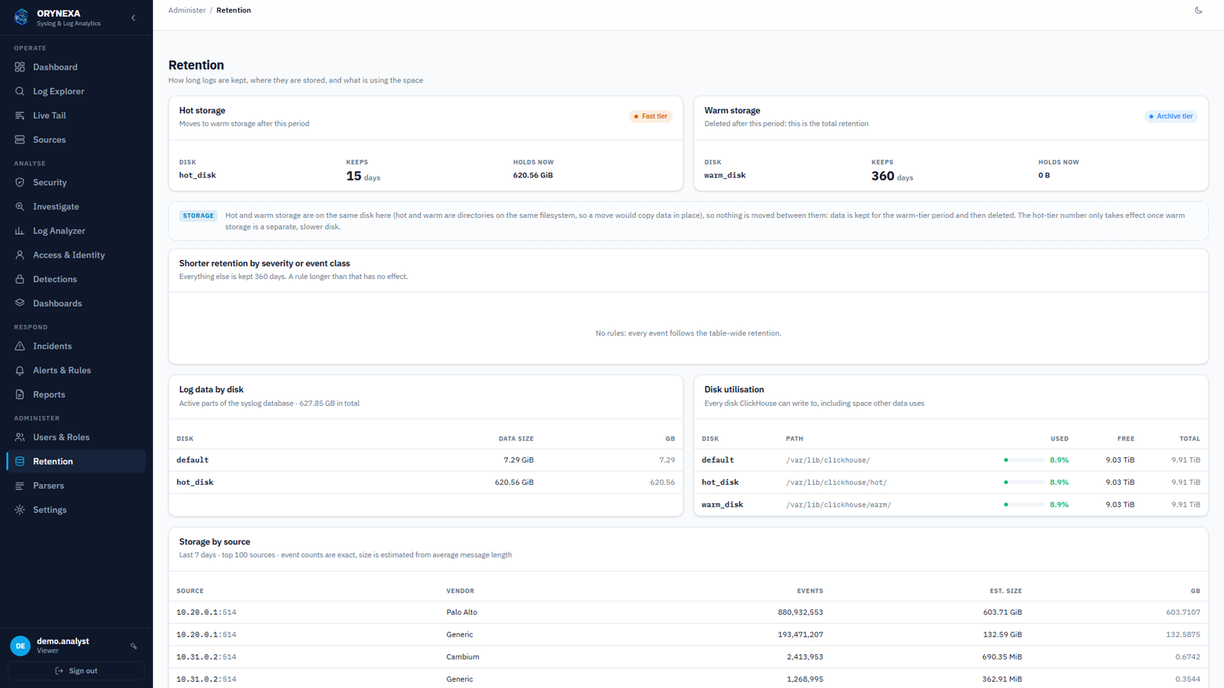
Task: Click source 10.31.0.2:514 in Cambium row
Action: click(x=207, y=657)
